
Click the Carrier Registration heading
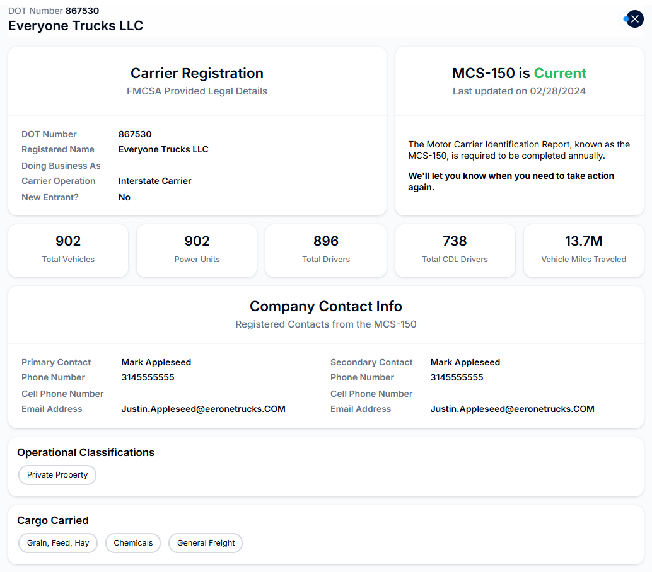[197, 73]
